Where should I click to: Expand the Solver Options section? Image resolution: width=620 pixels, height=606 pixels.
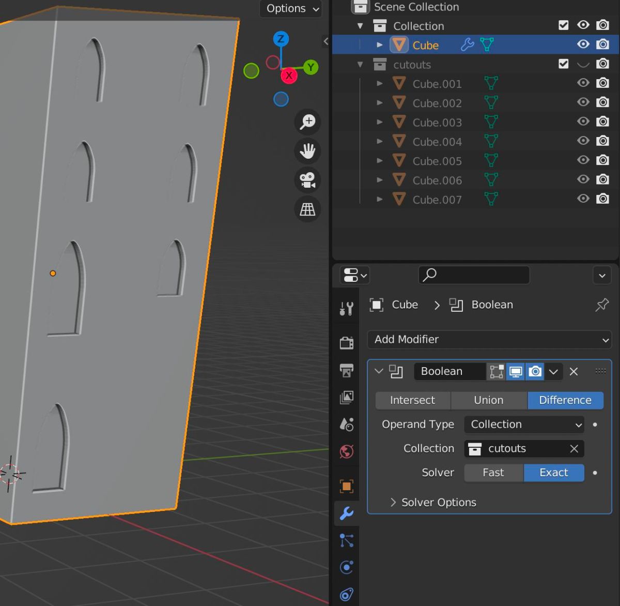433,503
